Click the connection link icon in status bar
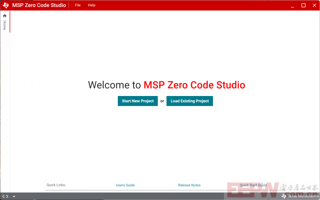This screenshot has height=200, width=320. pos(5,196)
